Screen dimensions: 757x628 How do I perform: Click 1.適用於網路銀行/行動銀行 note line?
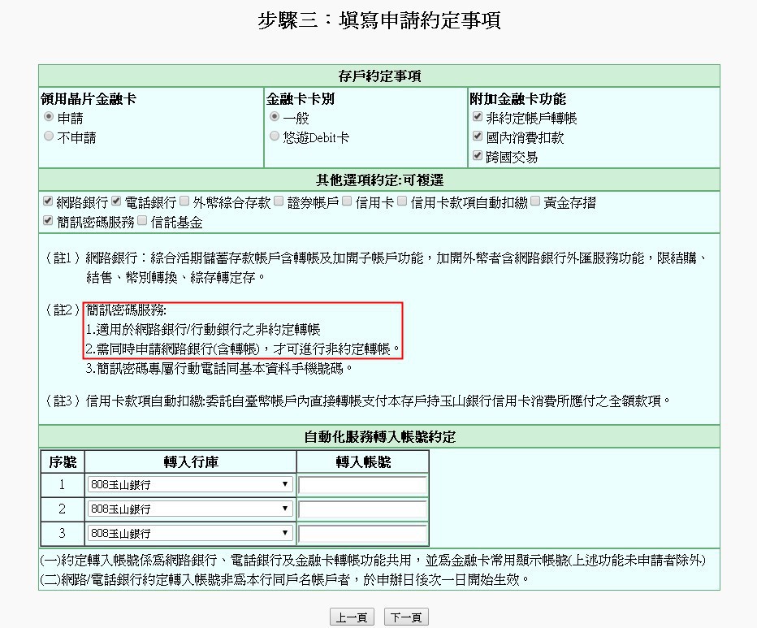pyautogui.click(x=203, y=330)
